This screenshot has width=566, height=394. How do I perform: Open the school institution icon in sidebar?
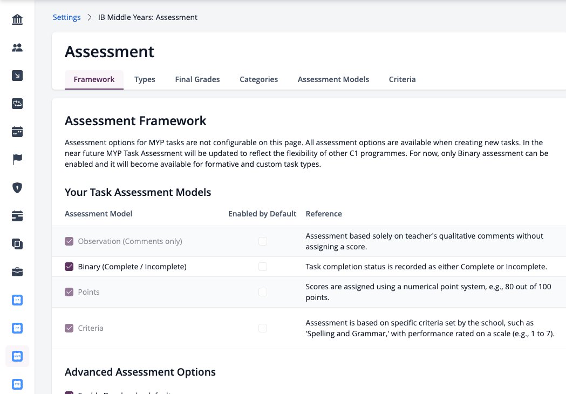[17, 19]
